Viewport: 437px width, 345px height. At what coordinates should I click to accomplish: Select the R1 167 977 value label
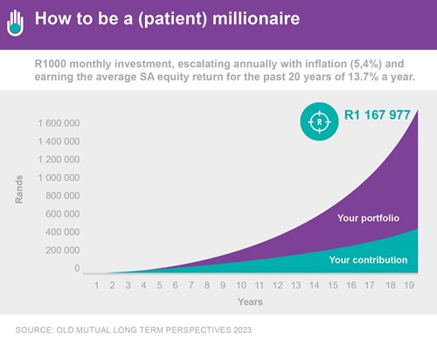tap(378, 114)
